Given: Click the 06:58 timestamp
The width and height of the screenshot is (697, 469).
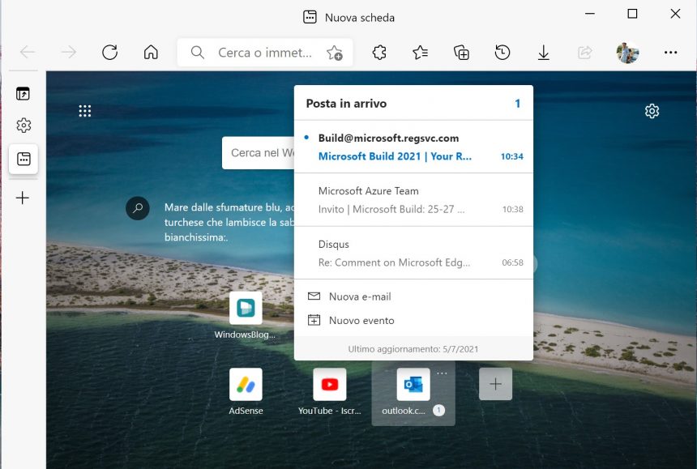Looking at the screenshot, I should 512,262.
